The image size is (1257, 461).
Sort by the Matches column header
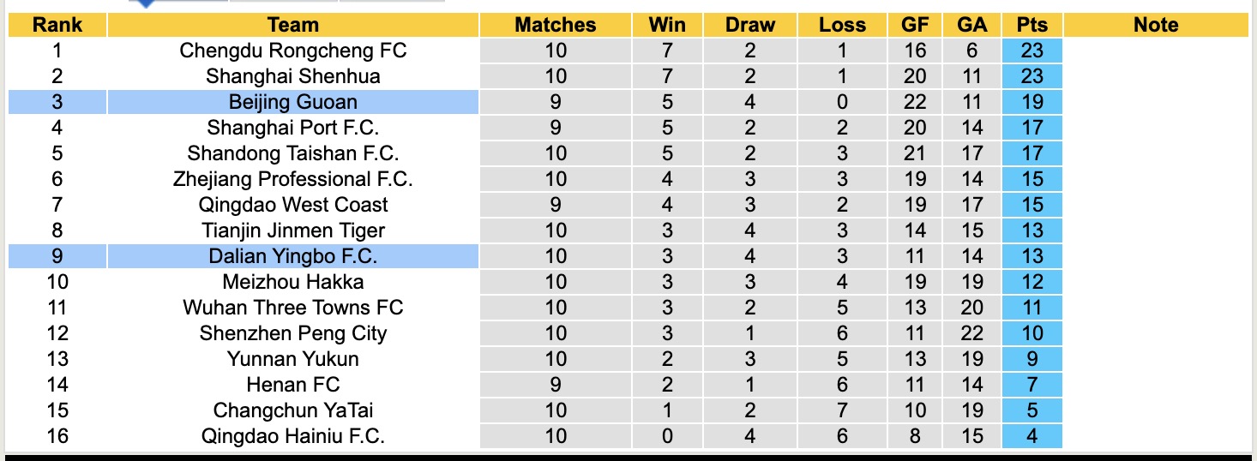coord(555,25)
